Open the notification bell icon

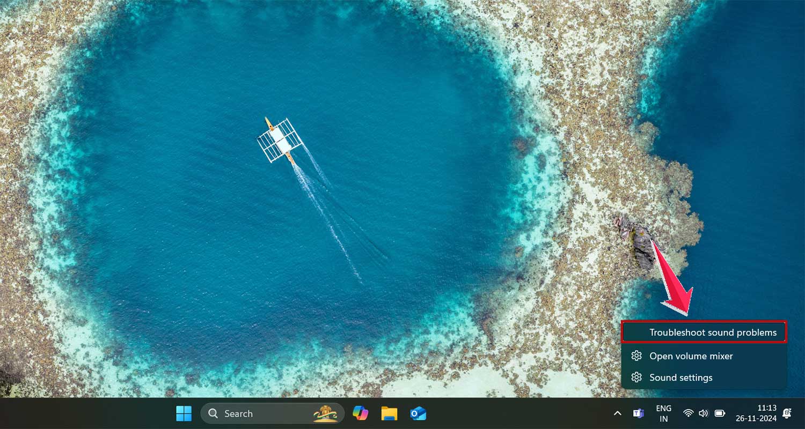(787, 413)
